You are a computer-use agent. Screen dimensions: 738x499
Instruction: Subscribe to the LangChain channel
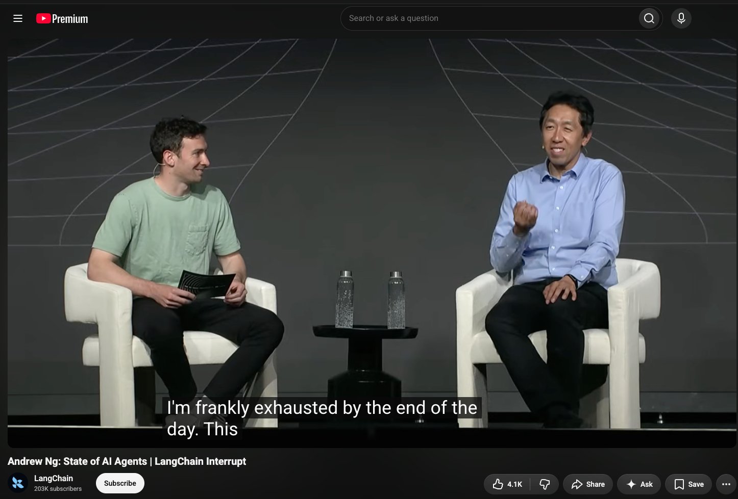coord(120,483)
